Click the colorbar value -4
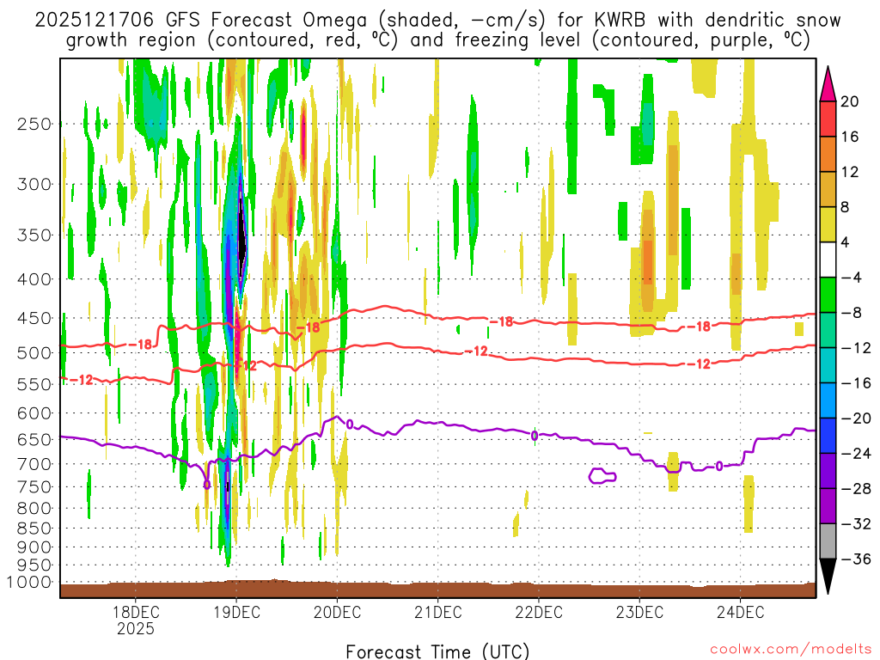The image size is (880, 660). pyautogui.click(x=851, y=278)
